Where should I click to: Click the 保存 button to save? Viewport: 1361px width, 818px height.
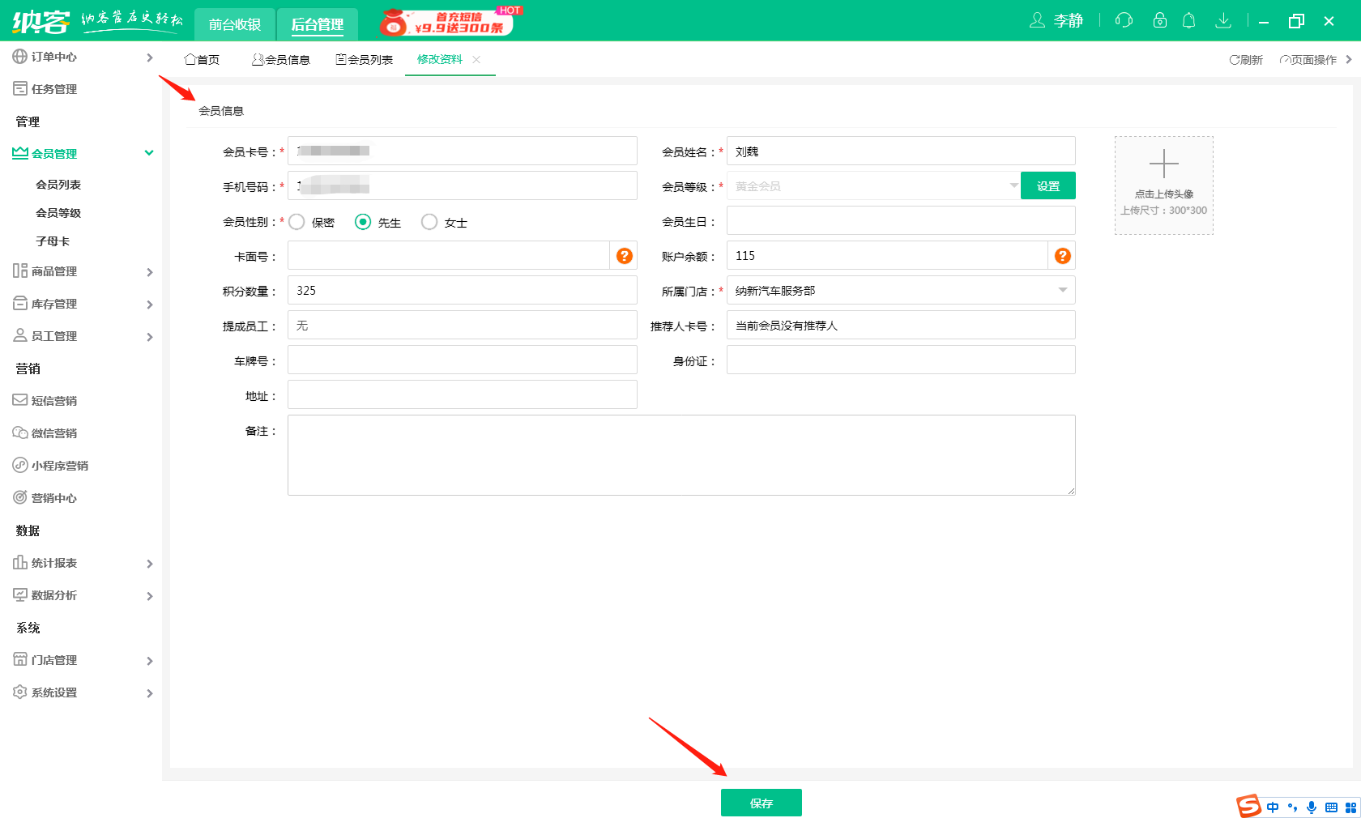click(761, 803)
